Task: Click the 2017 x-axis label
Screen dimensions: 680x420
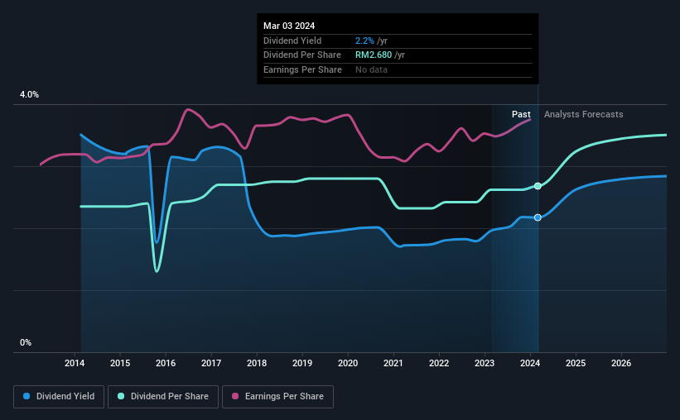Action: (211, 363)
